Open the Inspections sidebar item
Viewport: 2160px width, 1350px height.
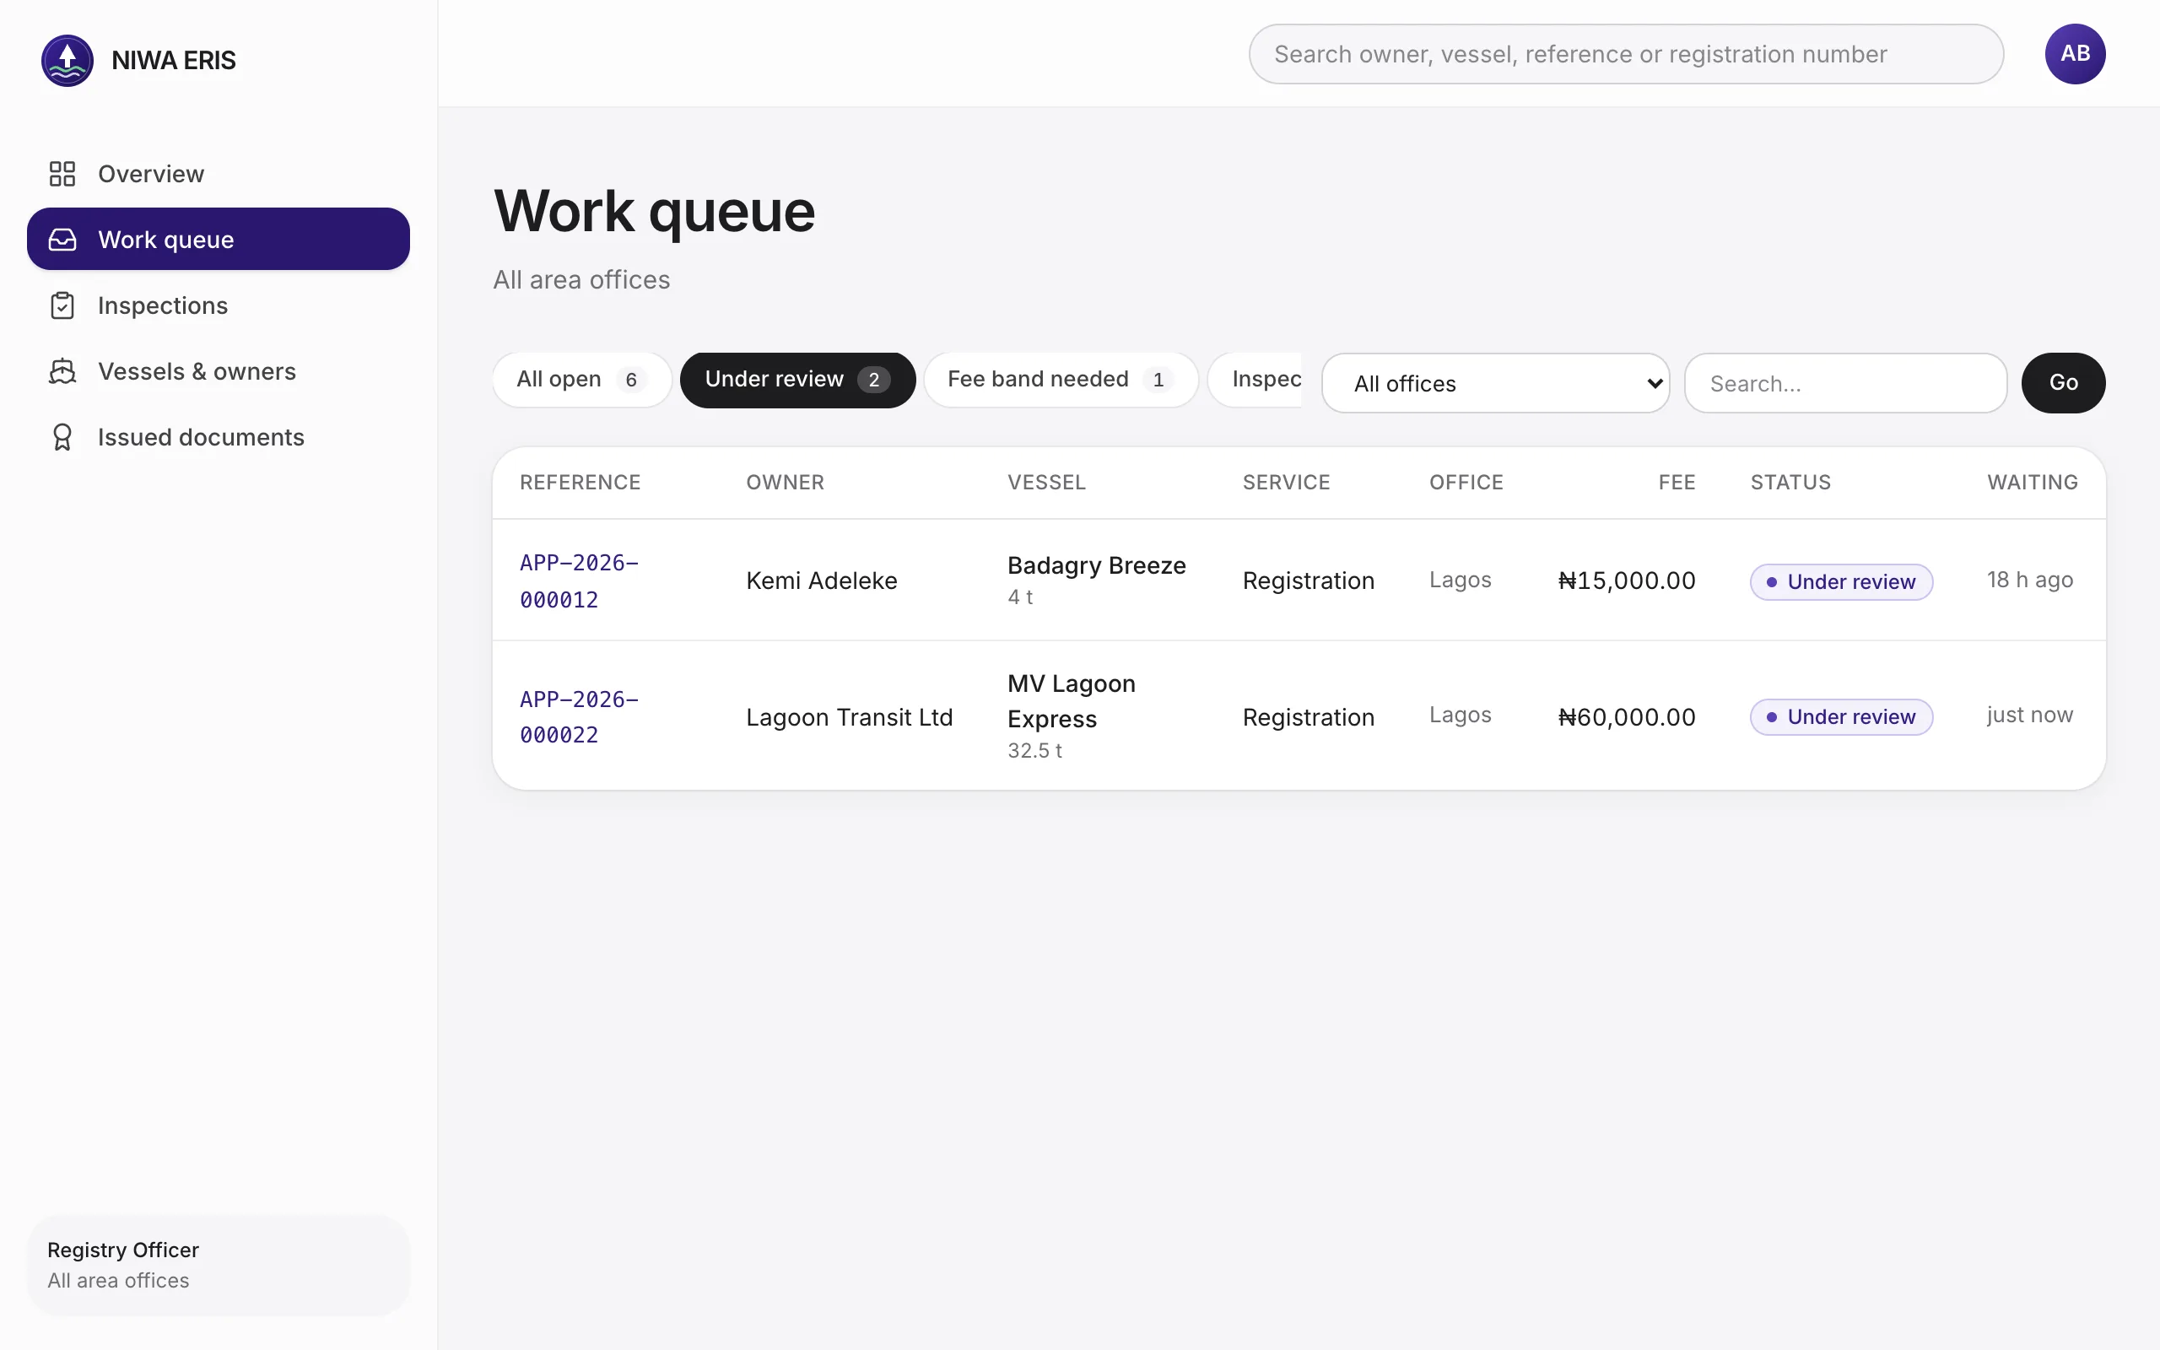218,305
